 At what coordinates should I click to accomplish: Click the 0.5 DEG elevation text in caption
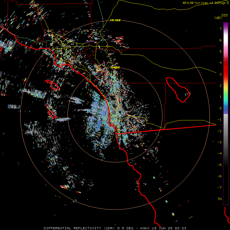[125, 228]
